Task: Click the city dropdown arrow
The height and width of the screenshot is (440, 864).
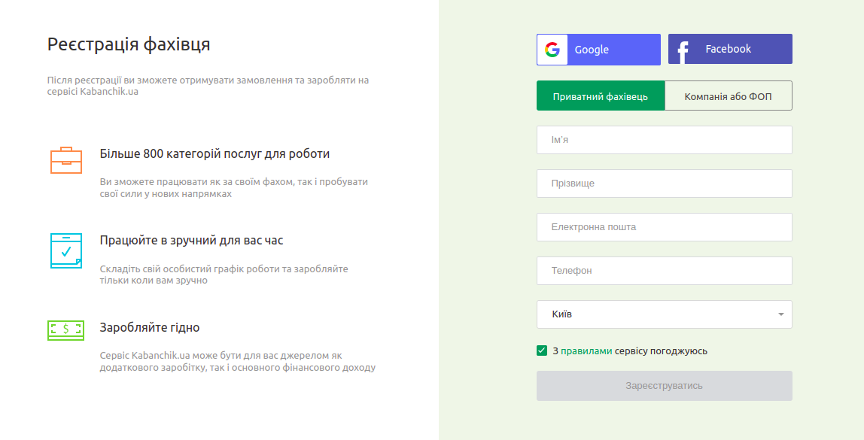Action: pyautogui.click(x=780, y=314)
